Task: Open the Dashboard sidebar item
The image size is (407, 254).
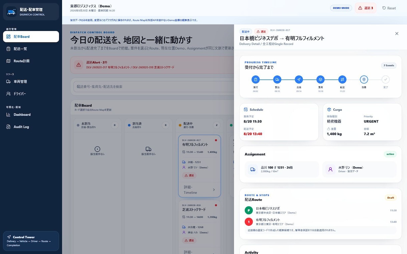Action: coord(31,115)
